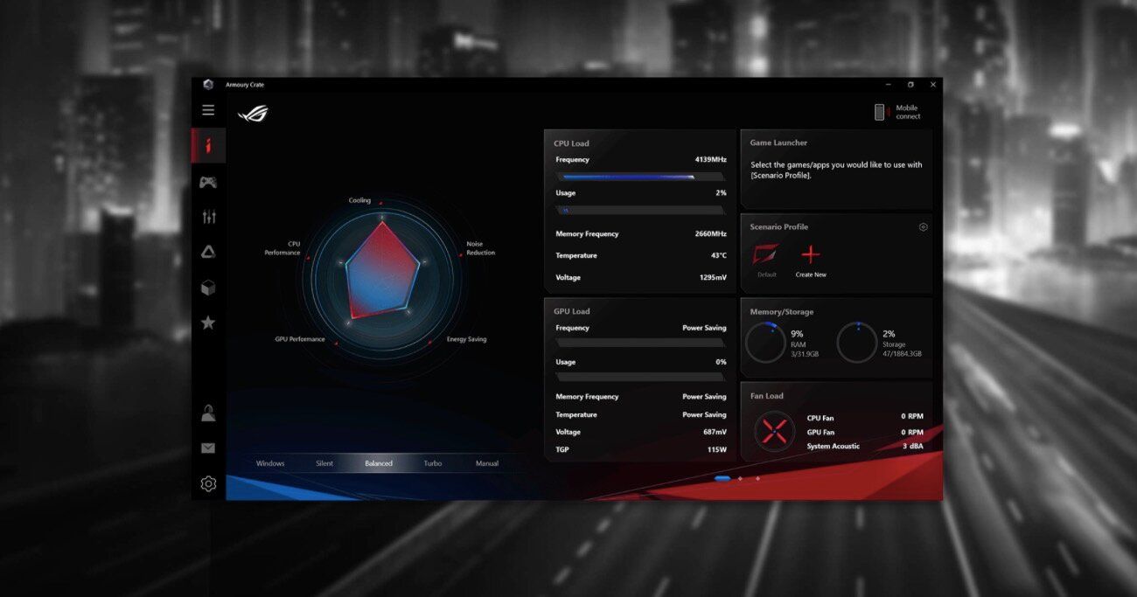
Task: Go to the second dashboard page dot
Action: [740, 478]
